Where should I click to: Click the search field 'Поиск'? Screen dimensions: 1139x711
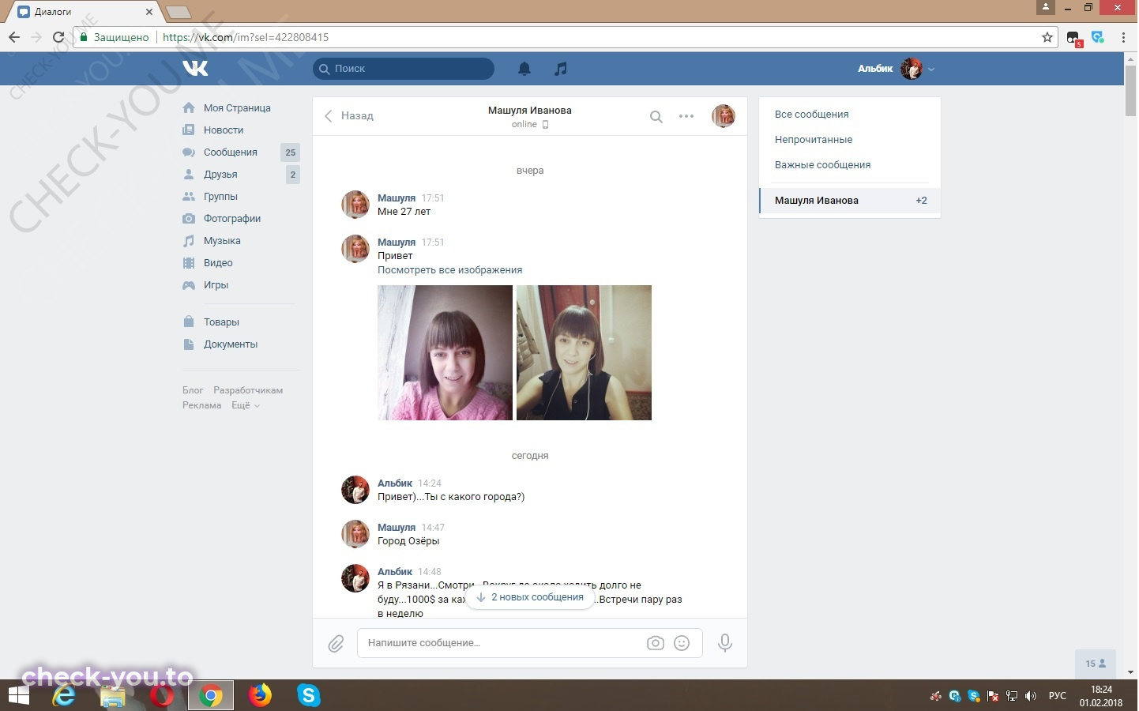(404, 69)
